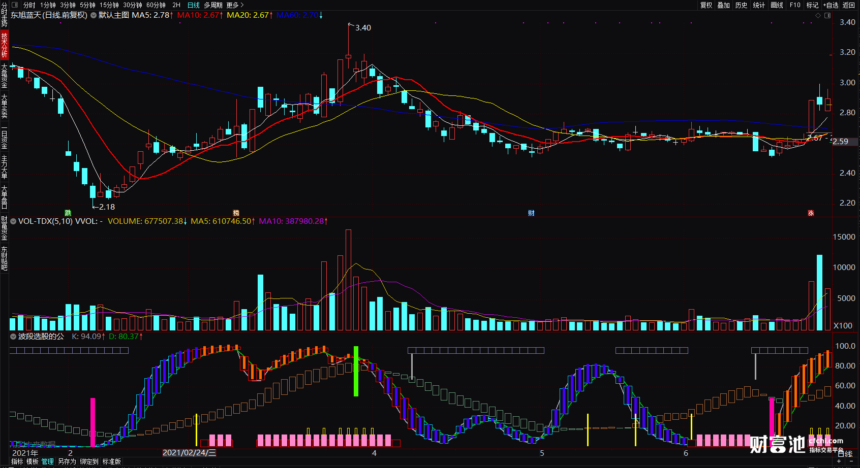Image resolution: width=860 pixels, height=468 pixels.
Task: Expand the 更多 periods menu
Action: 235,5
